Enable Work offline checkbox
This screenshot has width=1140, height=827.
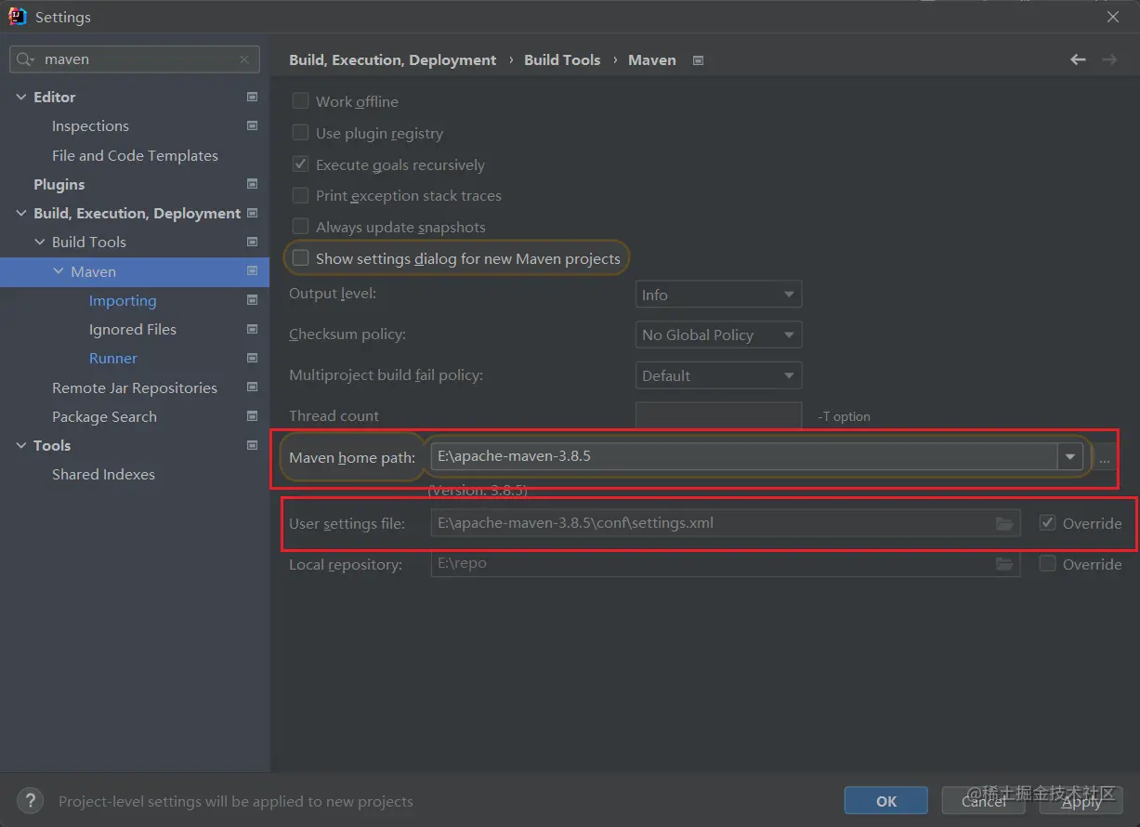tap(300, 101)
